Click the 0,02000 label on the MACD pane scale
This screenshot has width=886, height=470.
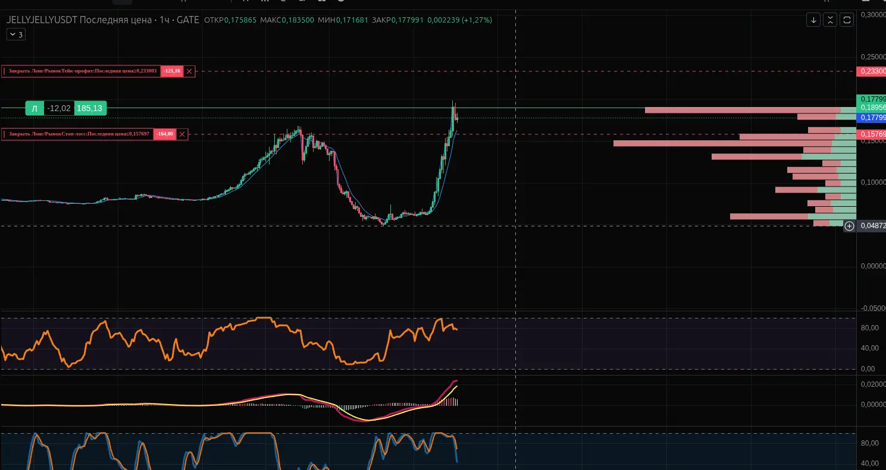873,384
